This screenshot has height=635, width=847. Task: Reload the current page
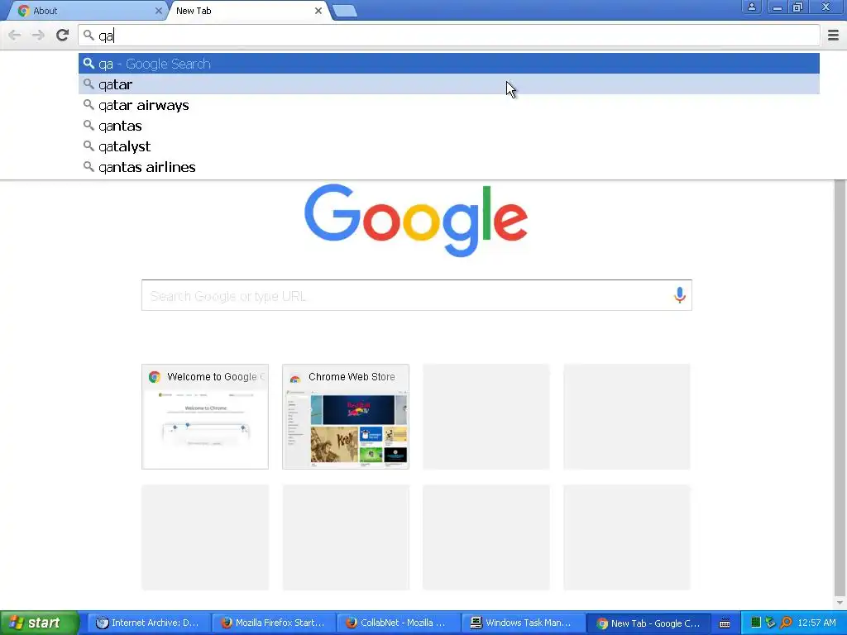click(63, 36)
